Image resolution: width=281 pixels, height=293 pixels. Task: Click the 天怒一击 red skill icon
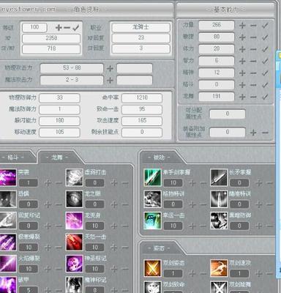pyautogui.click(x=74, y=242)
